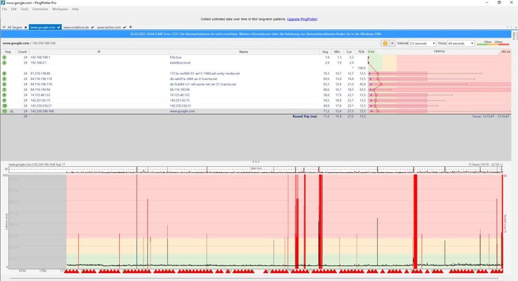The height and width of the screenshot is (281, 518).
Task: Open the File menu
Action: [4, 9]
